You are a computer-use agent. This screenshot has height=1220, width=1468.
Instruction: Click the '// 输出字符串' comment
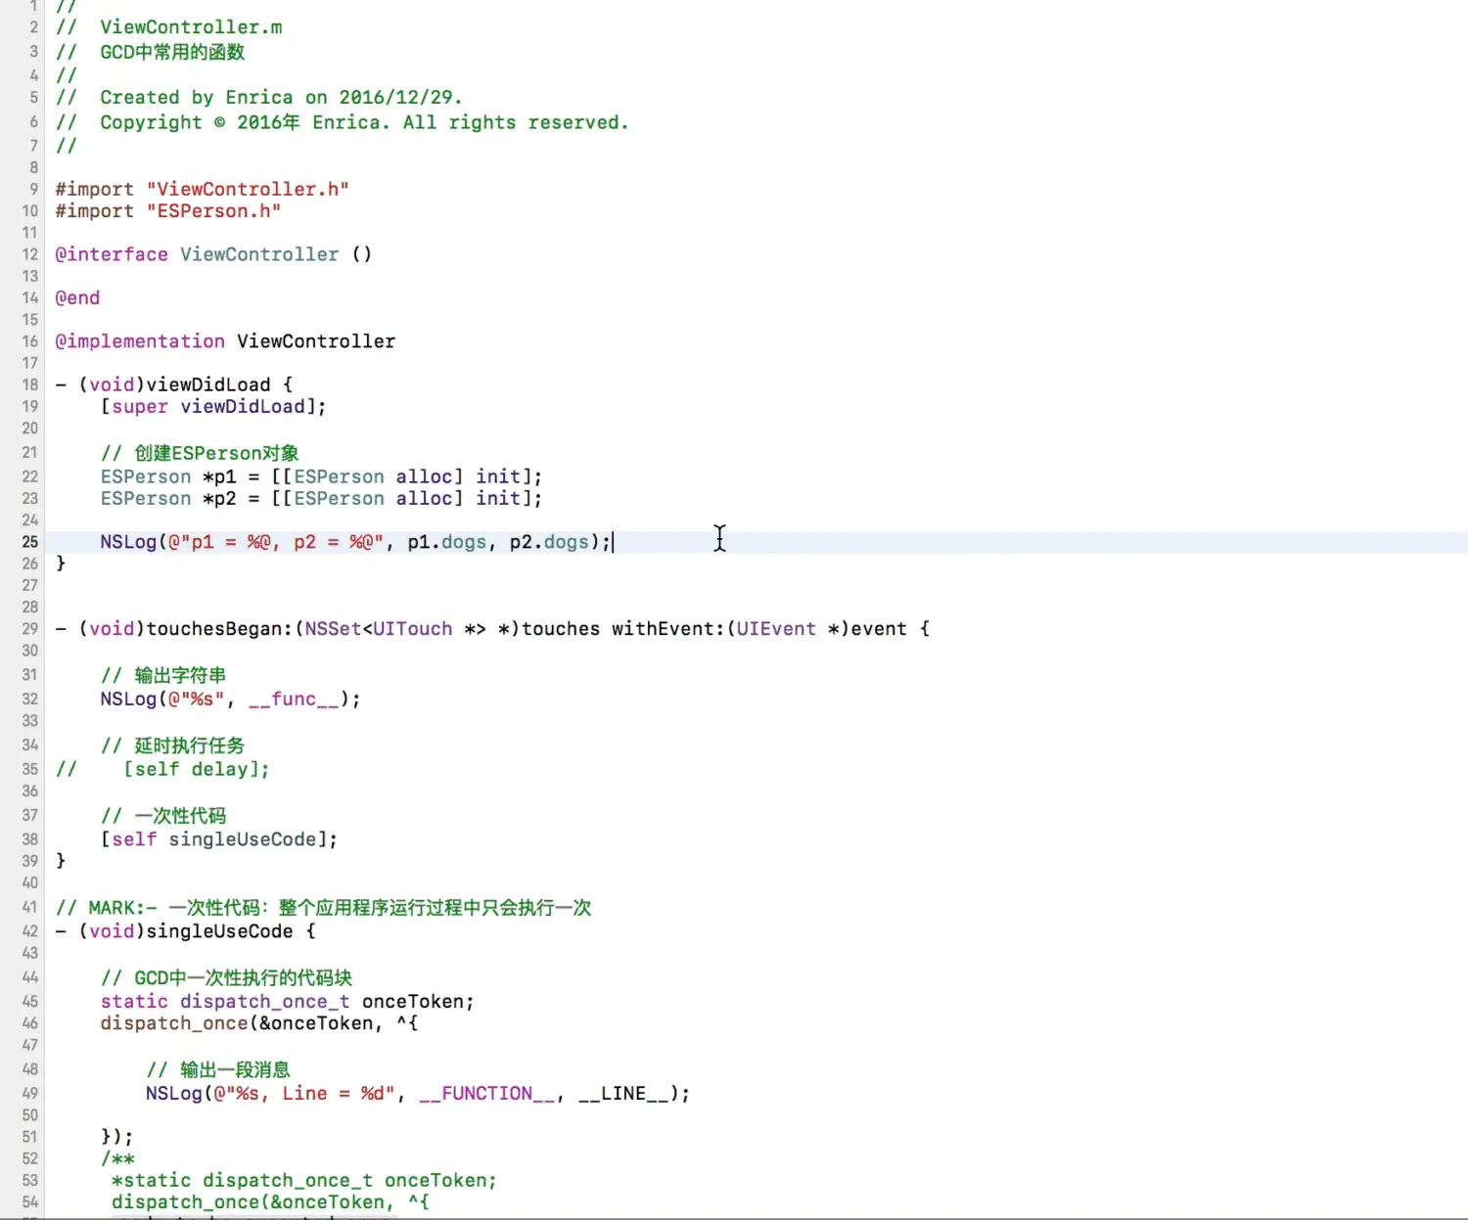(163, 675)
